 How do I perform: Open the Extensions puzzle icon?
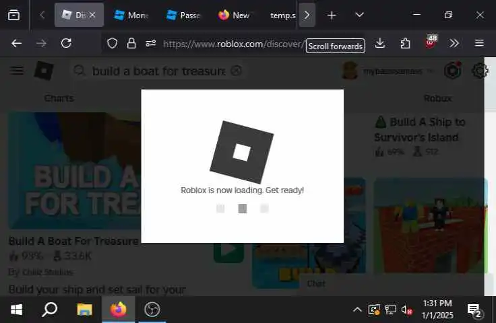tap(405, 43)
